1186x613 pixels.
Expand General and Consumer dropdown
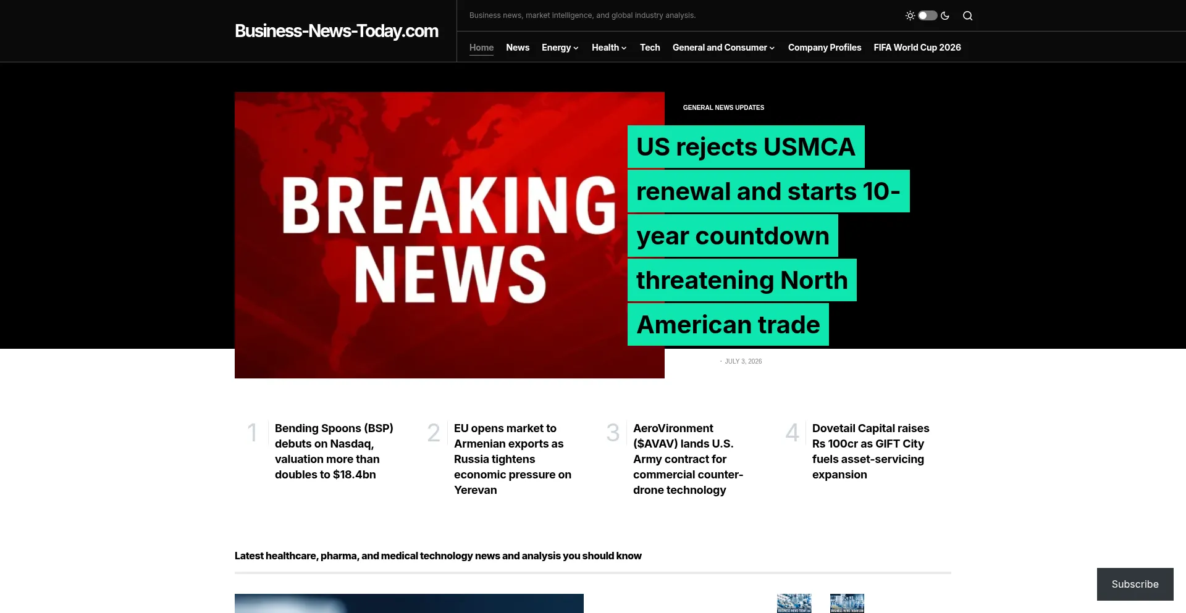tap(723, 48)
